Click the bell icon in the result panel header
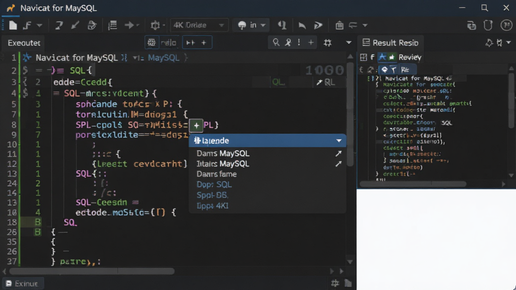This screenshot has width=516, height=290. tap(489, 43)
